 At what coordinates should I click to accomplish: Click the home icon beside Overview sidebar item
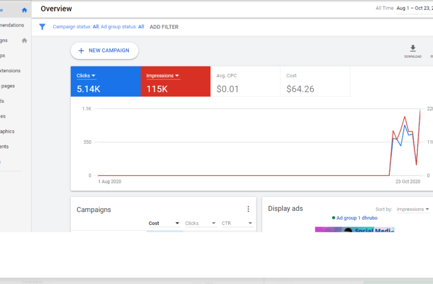tap(24, 10)
